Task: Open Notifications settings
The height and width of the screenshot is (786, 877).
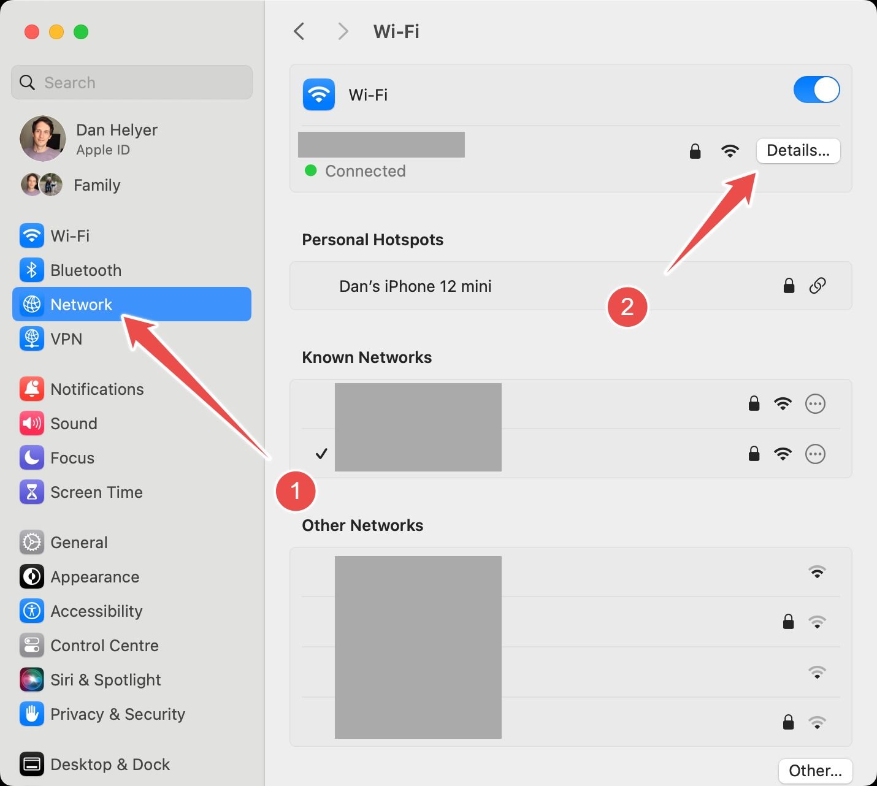Action: click(x=131, y=389)
